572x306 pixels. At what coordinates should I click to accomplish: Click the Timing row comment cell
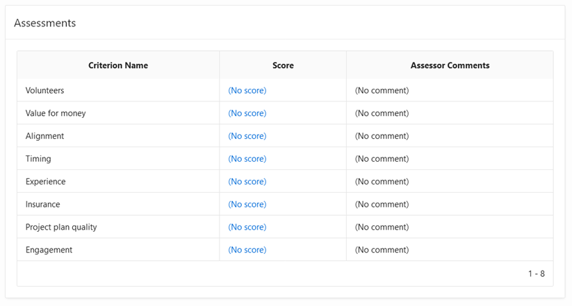click(382, 159)
